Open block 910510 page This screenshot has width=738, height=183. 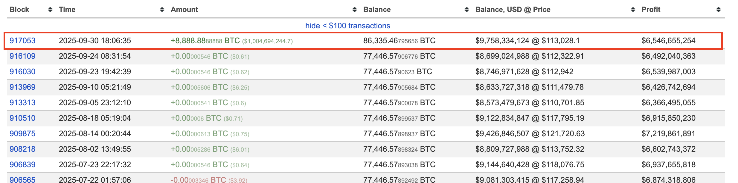(x=22, y=118)
